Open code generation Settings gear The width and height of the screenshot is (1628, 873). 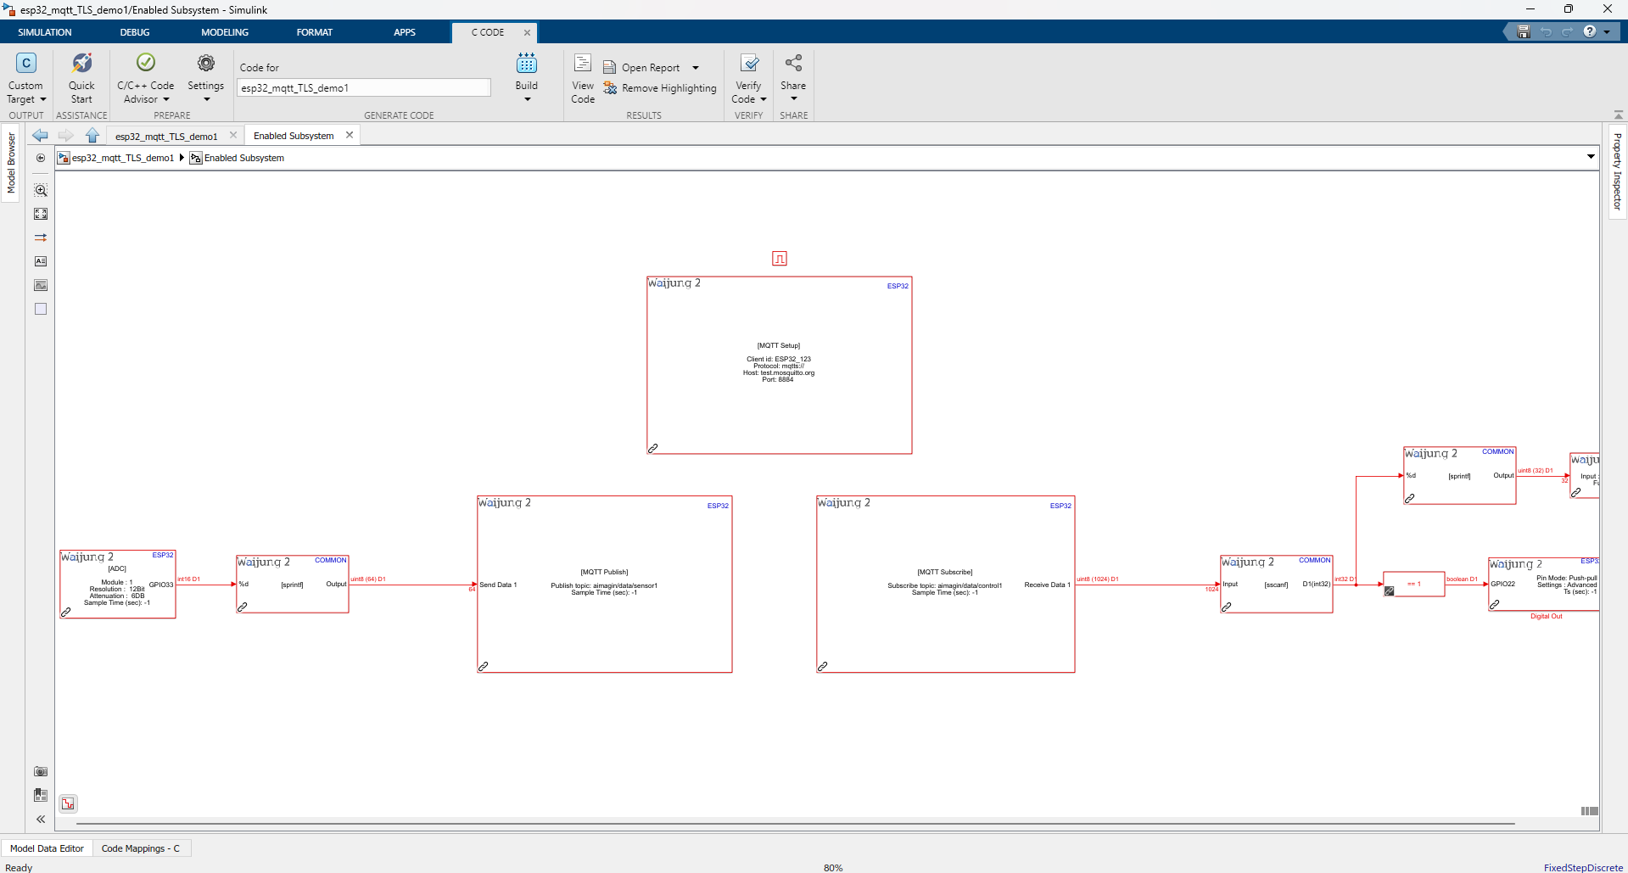[x=206, y=63]
